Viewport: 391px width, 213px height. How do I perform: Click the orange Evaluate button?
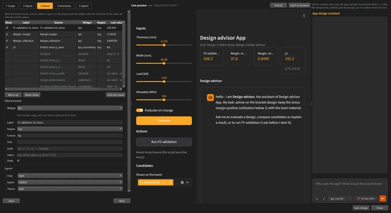pyautogui.click(x=164, y=121)
